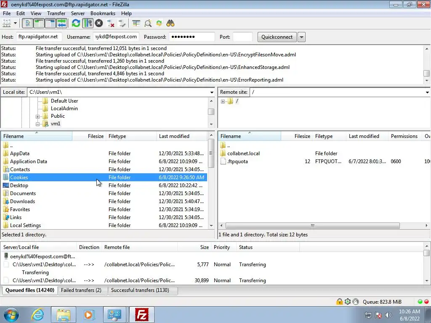Open Internet Explorer from the taskbar
The image size is (431, 323).
pos(37,315)
